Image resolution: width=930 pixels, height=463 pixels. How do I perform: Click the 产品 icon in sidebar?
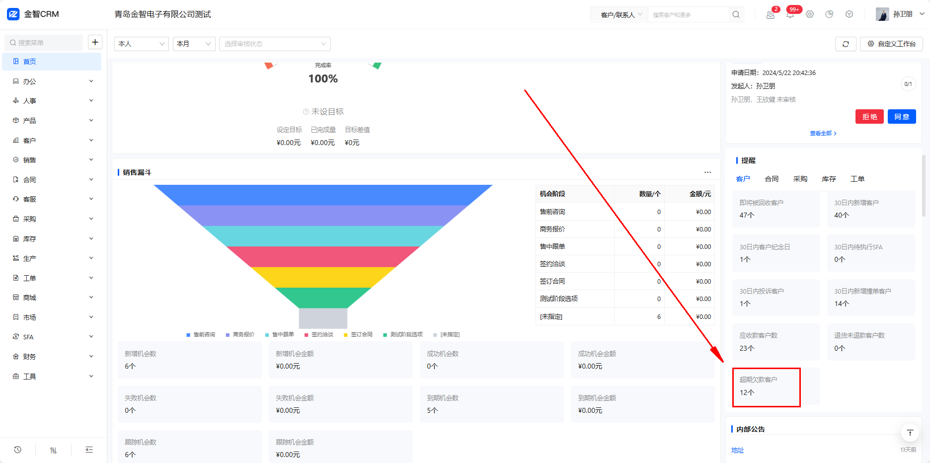coord(16,121)
